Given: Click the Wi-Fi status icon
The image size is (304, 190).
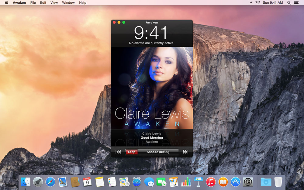Looking at the screenshot, I should tap(258, 2).
